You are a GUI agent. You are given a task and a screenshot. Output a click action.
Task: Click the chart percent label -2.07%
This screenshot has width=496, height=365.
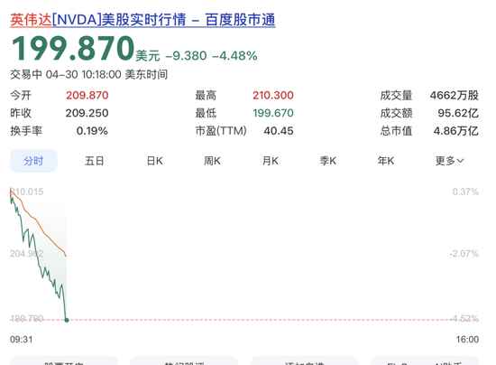464,254
